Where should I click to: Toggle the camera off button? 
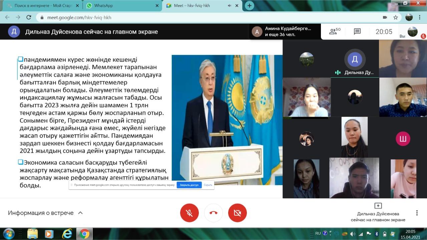(238, 213)
